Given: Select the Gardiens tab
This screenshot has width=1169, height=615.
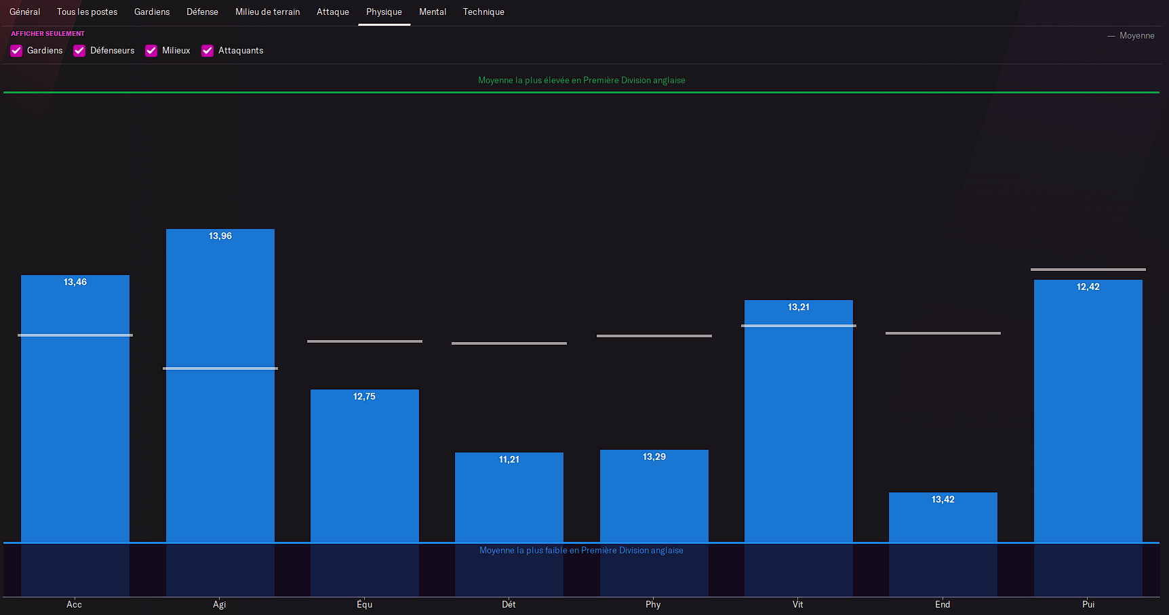Looking at the screenshot, I should [152, 12].
